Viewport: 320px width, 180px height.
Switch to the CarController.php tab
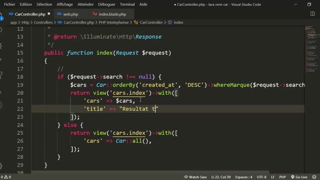point(30,14)
